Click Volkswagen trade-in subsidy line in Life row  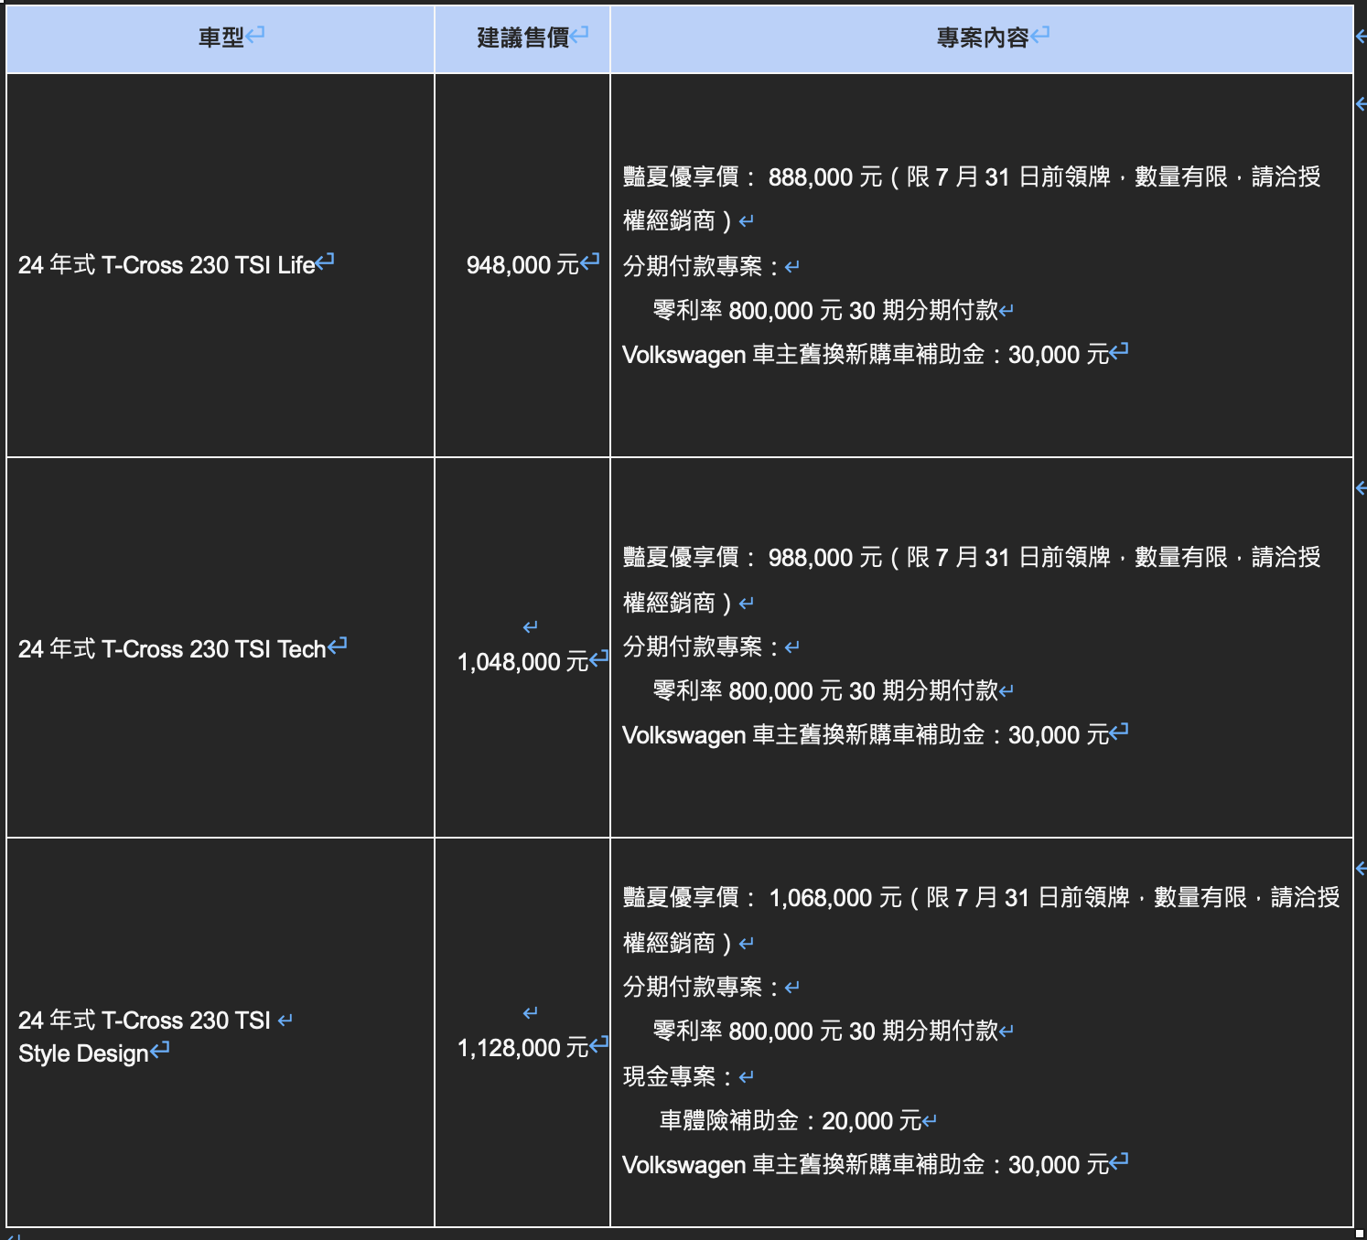[x=865, y=355]
